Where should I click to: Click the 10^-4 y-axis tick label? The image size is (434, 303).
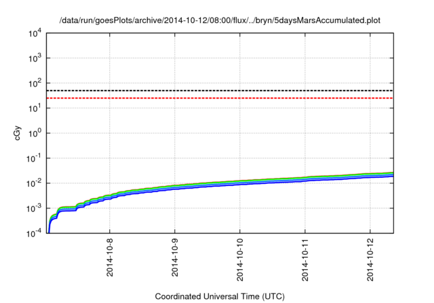(34, 233)
